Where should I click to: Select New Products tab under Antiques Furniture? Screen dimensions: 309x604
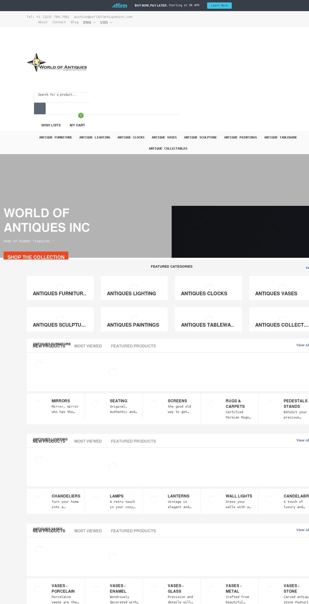(49, 346)
